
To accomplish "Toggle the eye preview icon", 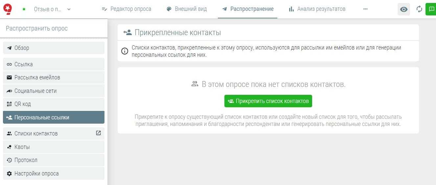I will (404, 9).
